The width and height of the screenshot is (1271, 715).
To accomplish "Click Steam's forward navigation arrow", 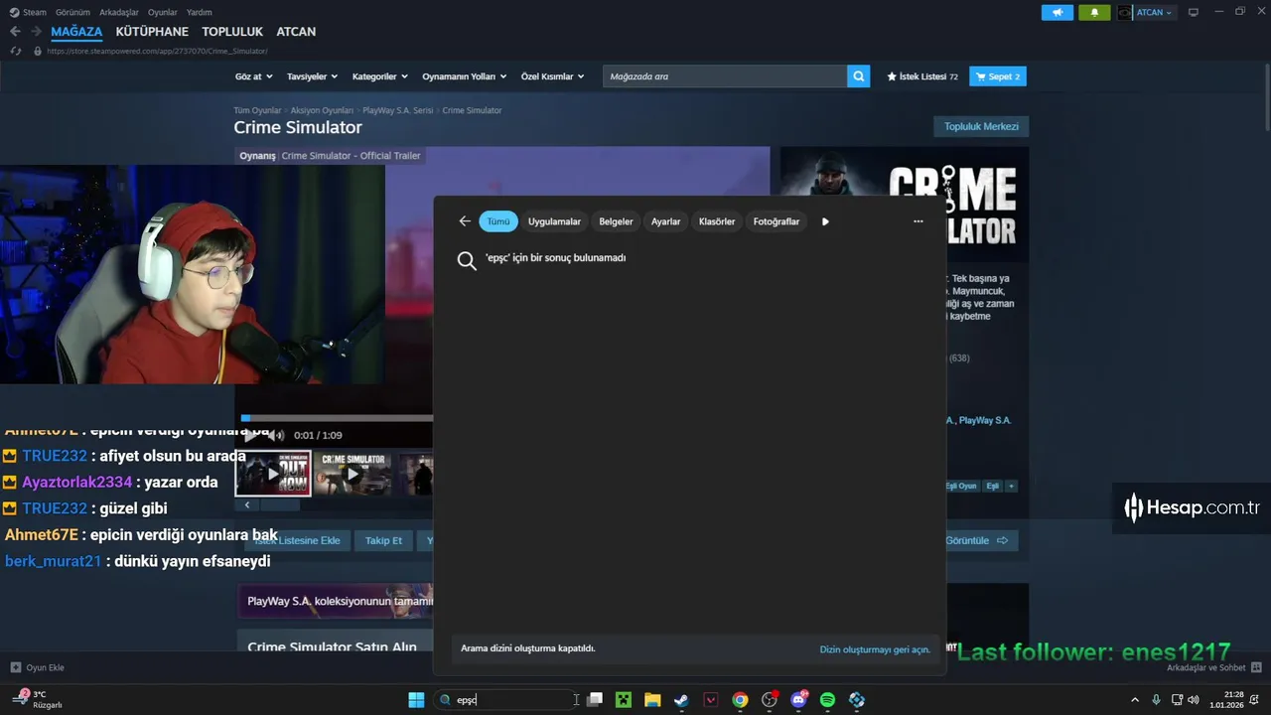I will pos(37,32).
